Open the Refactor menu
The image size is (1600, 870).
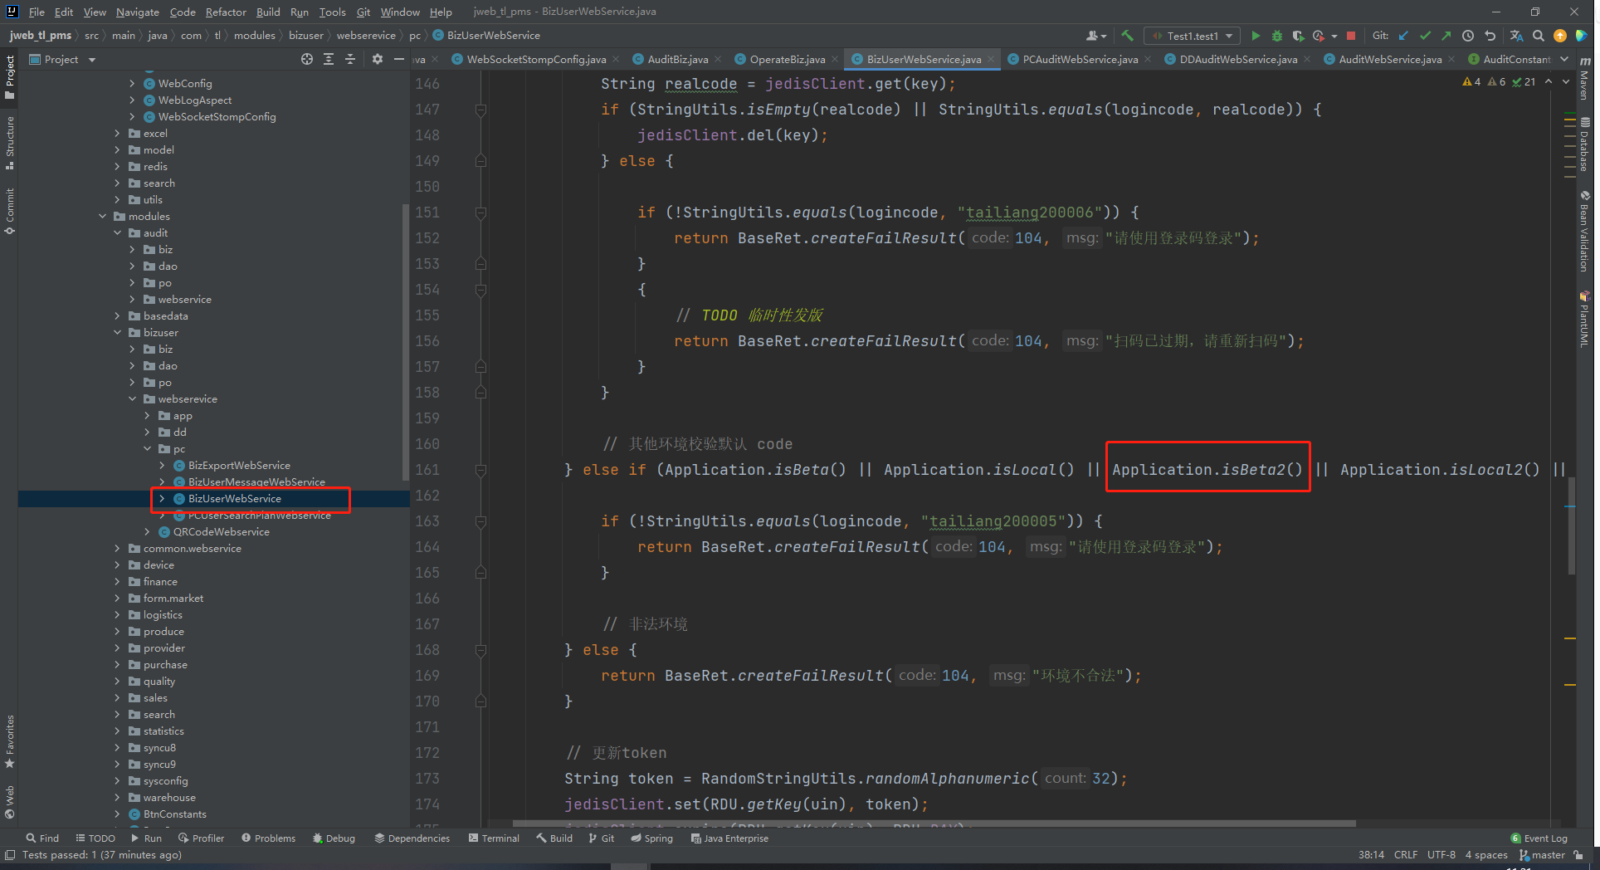click(x=226, y=12)
